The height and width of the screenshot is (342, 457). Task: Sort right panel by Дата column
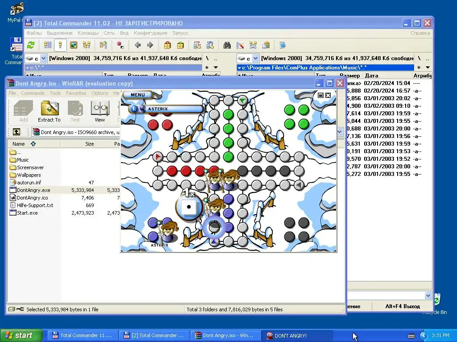coord(387,76)
